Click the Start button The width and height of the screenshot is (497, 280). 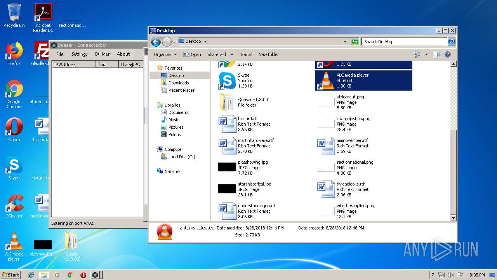11,275
